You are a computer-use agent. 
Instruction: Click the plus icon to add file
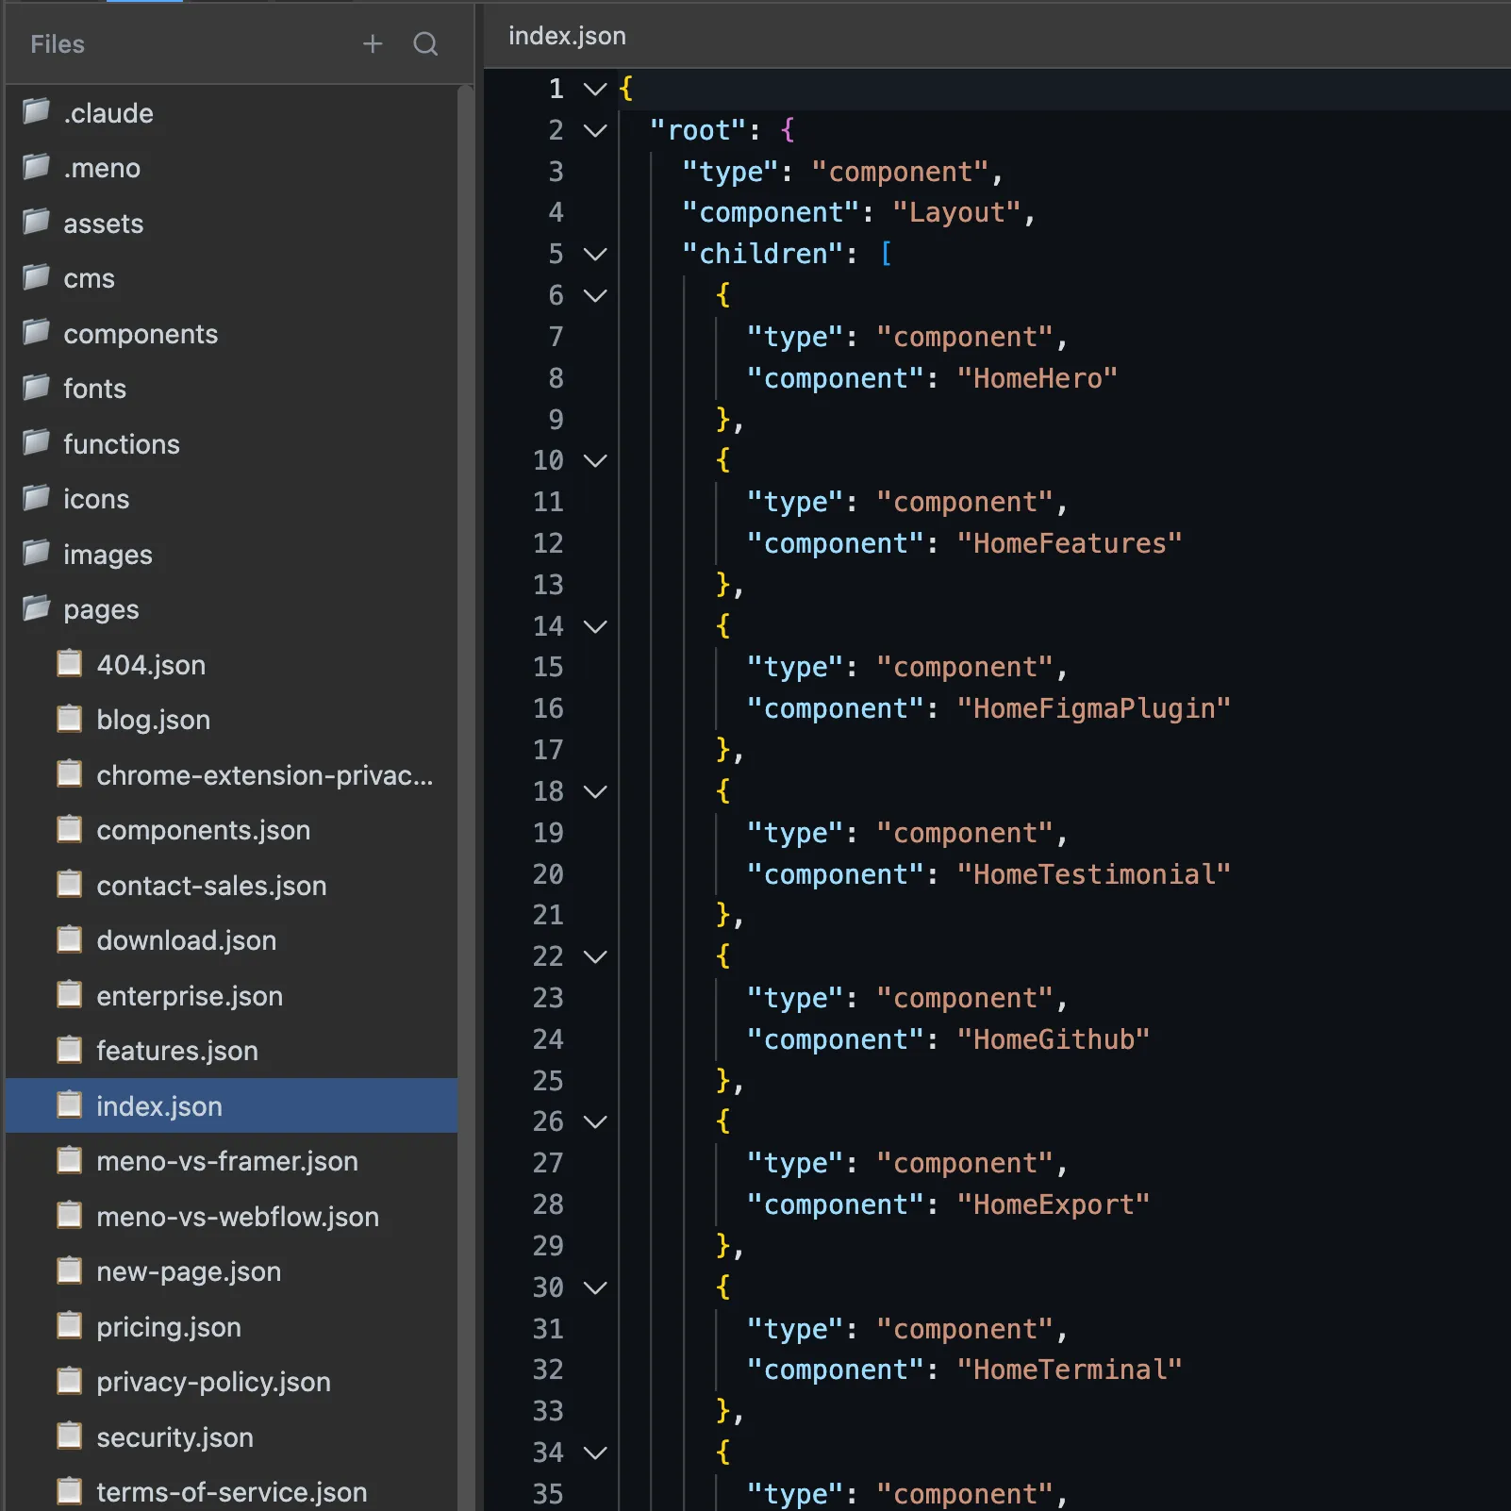(x=373, y=44)
